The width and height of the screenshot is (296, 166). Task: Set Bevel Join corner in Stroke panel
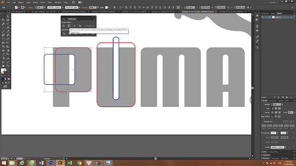(279, 113)
